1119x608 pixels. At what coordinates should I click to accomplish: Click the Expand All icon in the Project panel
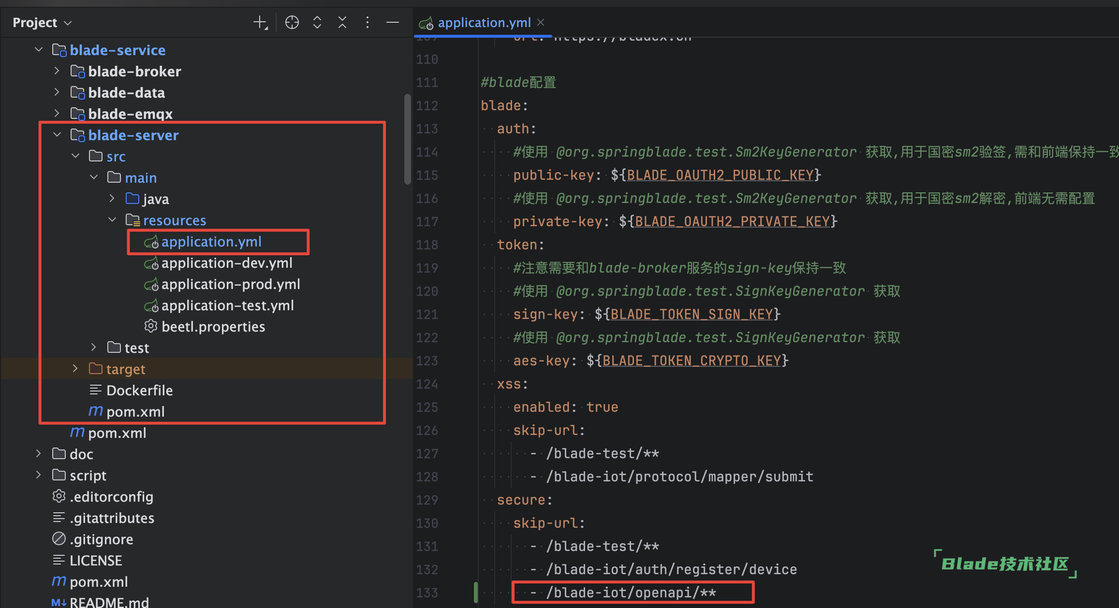(x=317, y=22)
